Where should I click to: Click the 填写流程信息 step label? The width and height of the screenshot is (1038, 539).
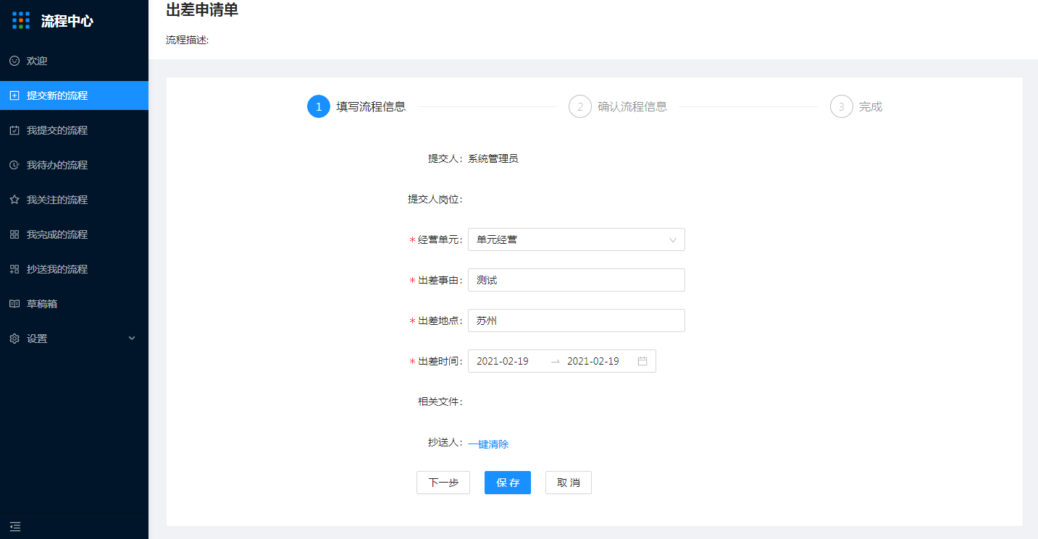click(371, 106)
